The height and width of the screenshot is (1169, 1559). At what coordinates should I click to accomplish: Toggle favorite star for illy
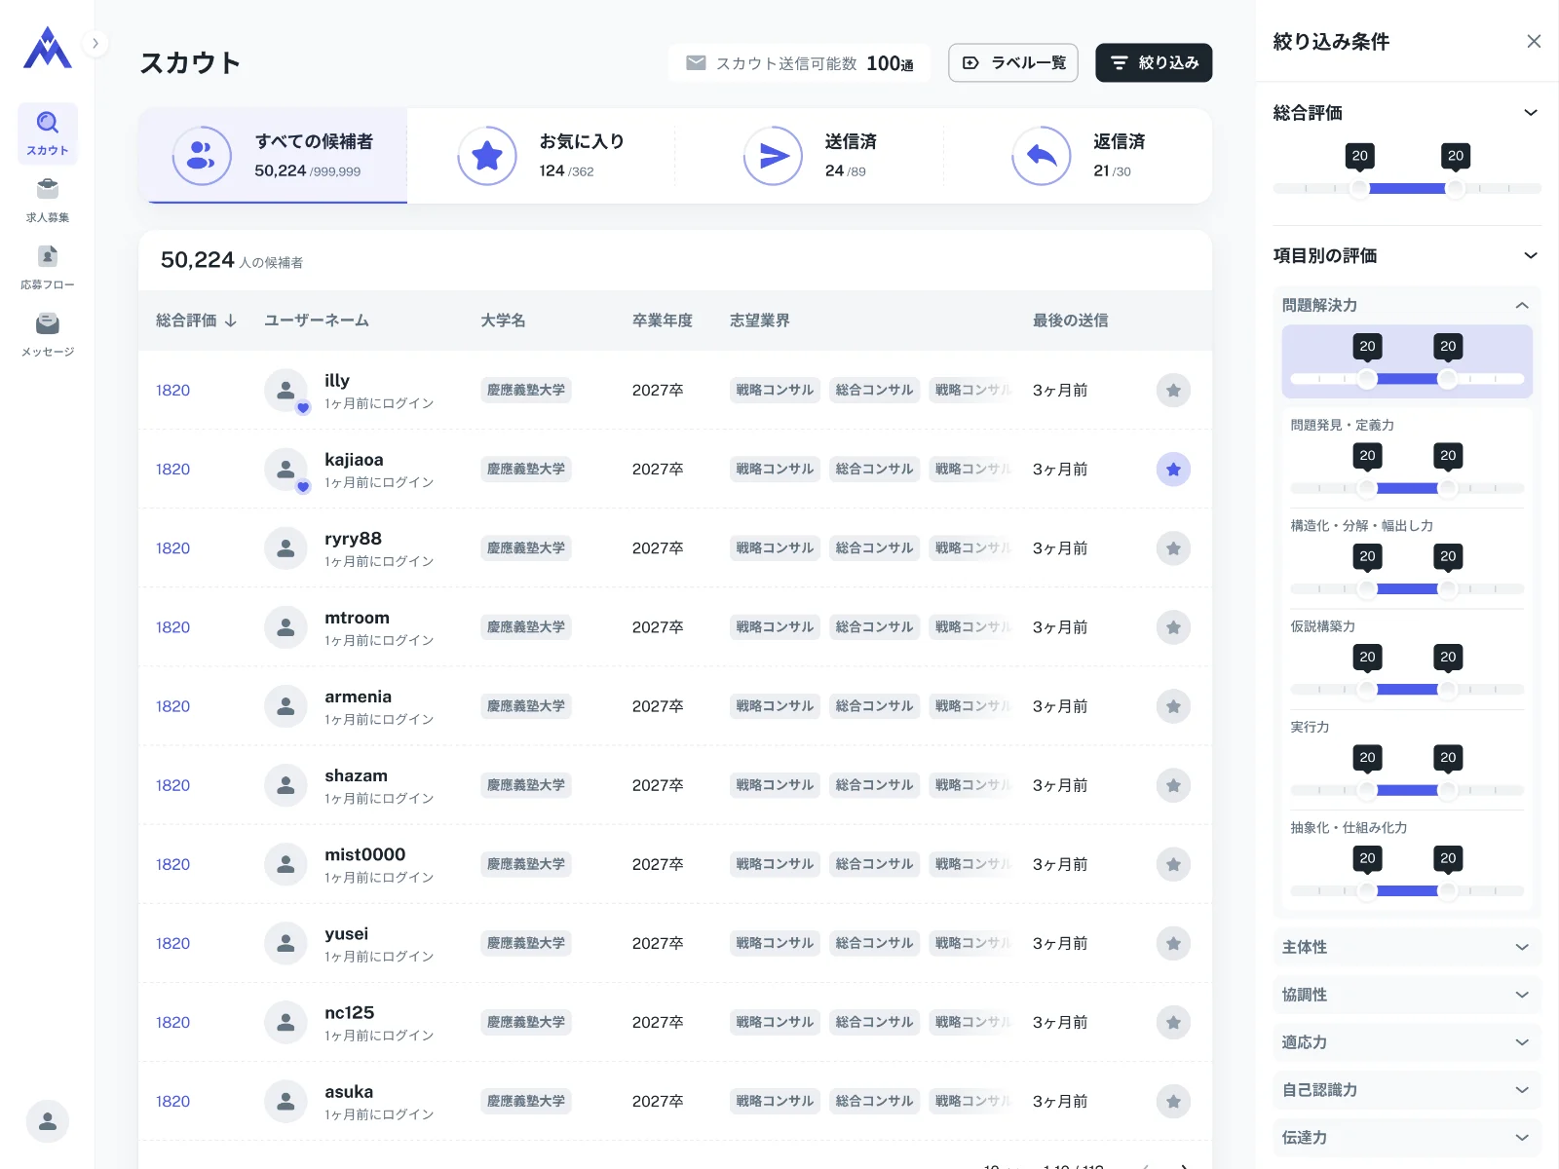point(1173,391)
